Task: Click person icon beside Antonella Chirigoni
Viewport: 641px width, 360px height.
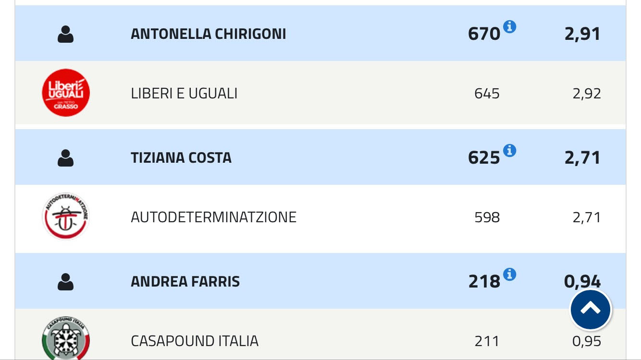Action: [66, 34]
